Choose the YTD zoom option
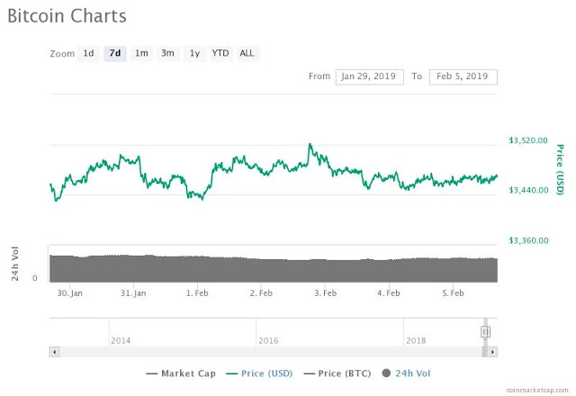Image resolution: width=576 pixels, height=396 pixels. (220, 53)
